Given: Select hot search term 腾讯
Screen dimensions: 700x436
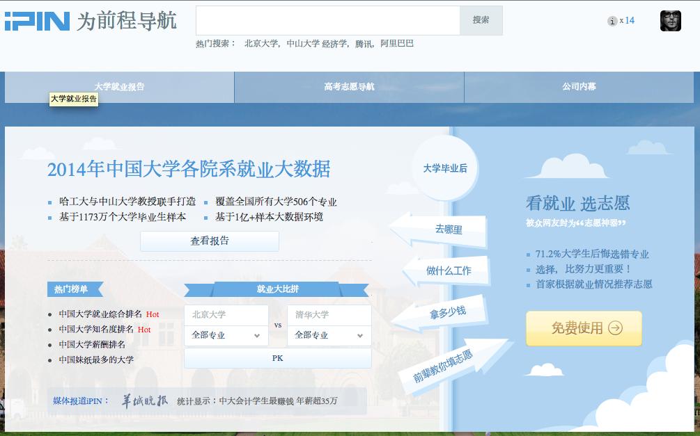Looking at the screenshot, I should point(364,44).
